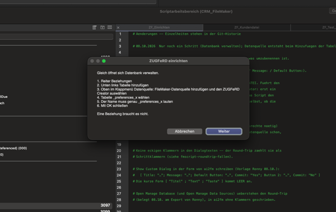The image size is (336, 212).
Task: Select line 25 comment Die kurze Form
Action: tap(192, 181)
